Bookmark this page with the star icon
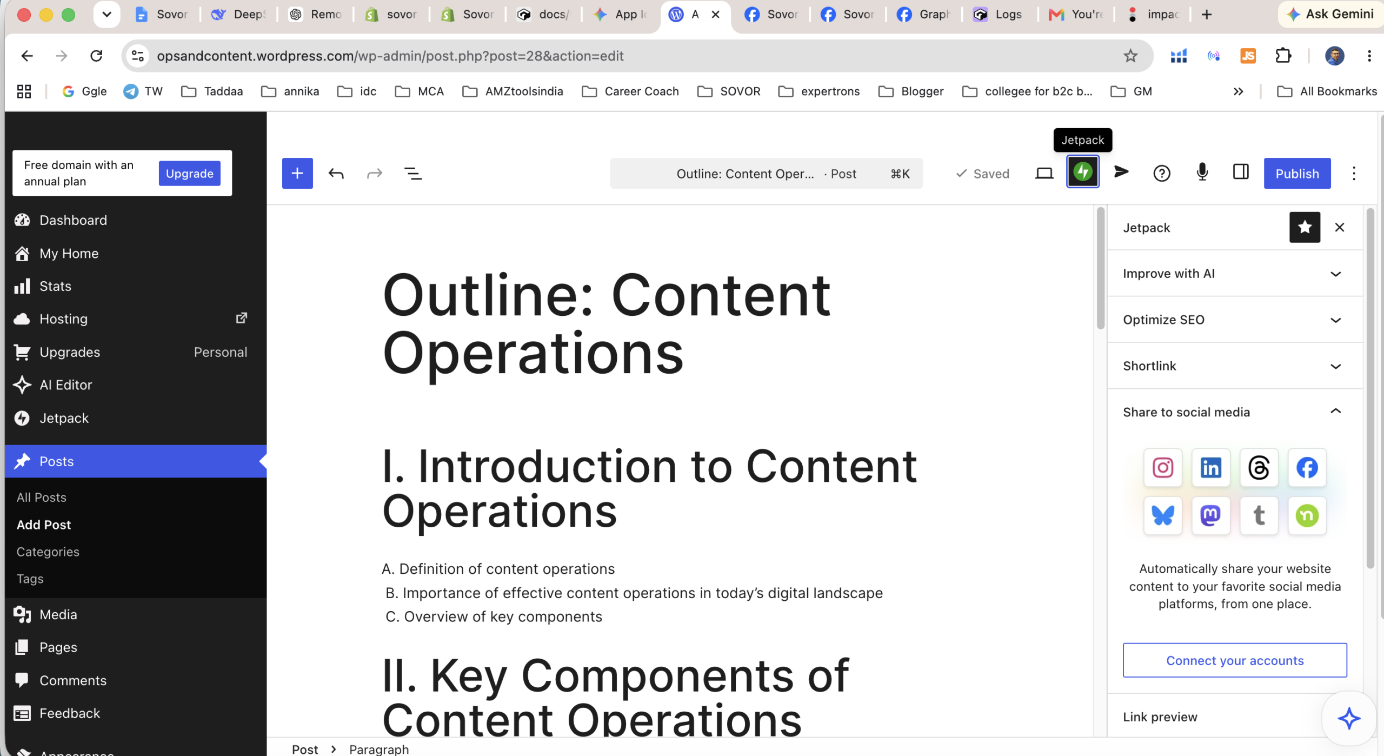This screenshot has width=1384, height=756. click(x=1130, y=56)
